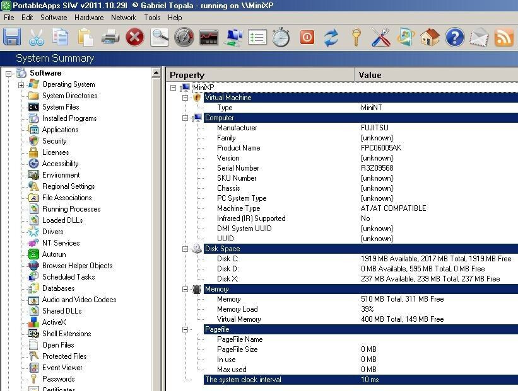Click the red X stop icon
The height and width of the screenshot is (391, 518).
tap(135, 37)
